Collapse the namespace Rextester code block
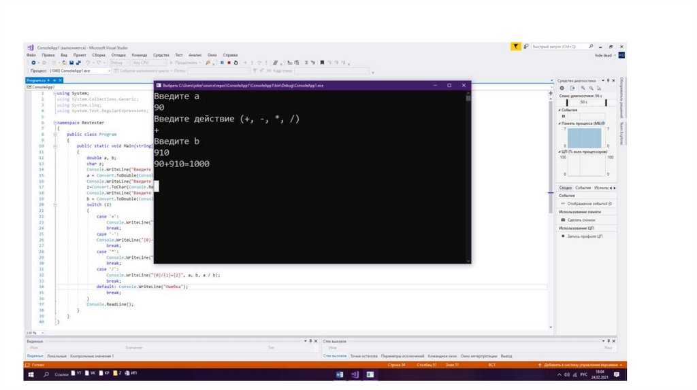Screen dimensions: 697x390 point(55,122)
